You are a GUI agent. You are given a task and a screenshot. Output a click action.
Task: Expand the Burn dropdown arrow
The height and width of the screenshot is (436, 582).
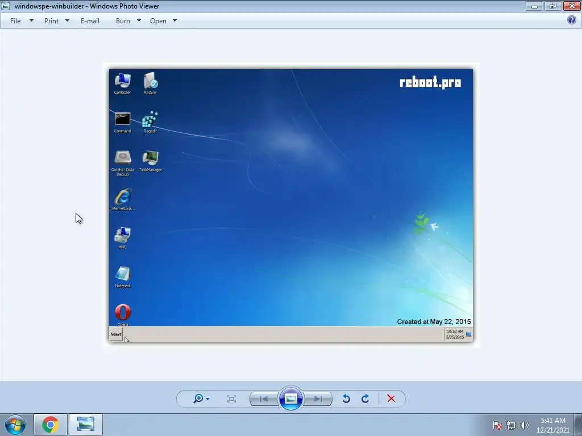[x=139, y=21]
